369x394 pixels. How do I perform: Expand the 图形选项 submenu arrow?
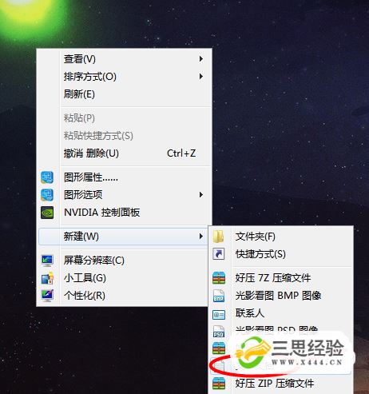pyautogui.click(x=201, y=195)
